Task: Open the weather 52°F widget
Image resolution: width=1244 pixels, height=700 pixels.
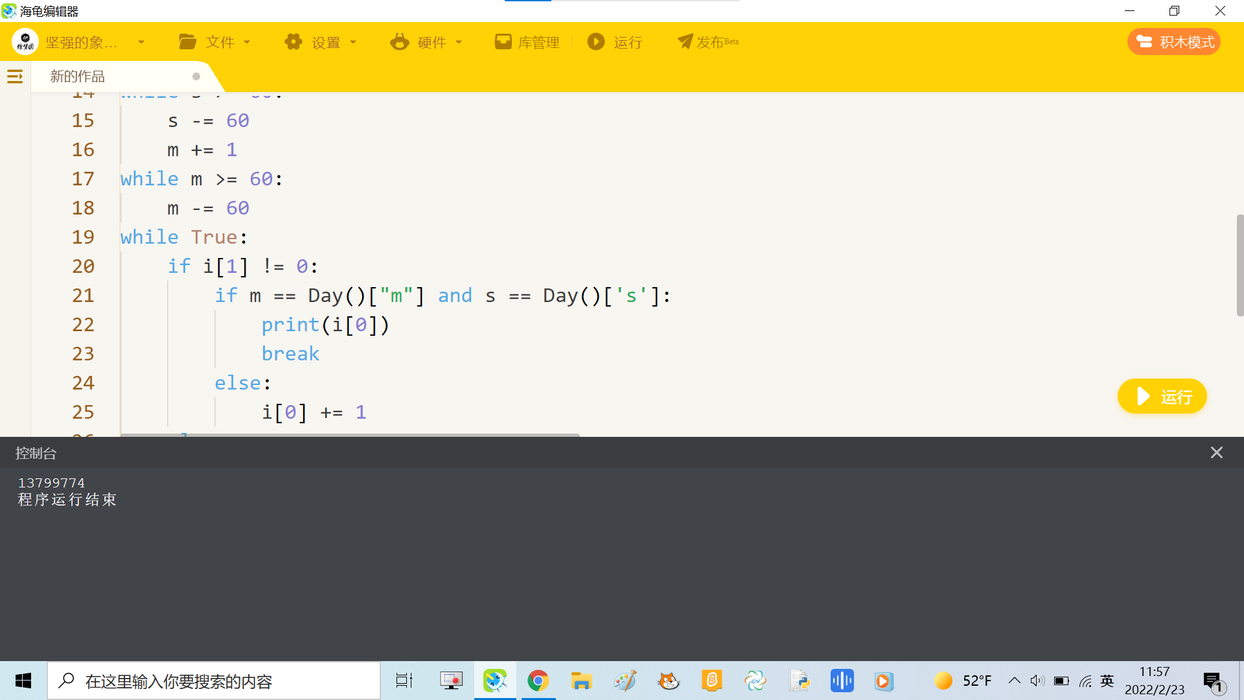Action: (963, 681)
